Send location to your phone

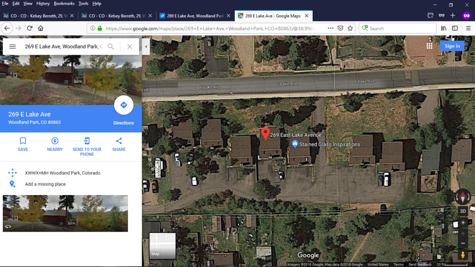pos(87,147)
